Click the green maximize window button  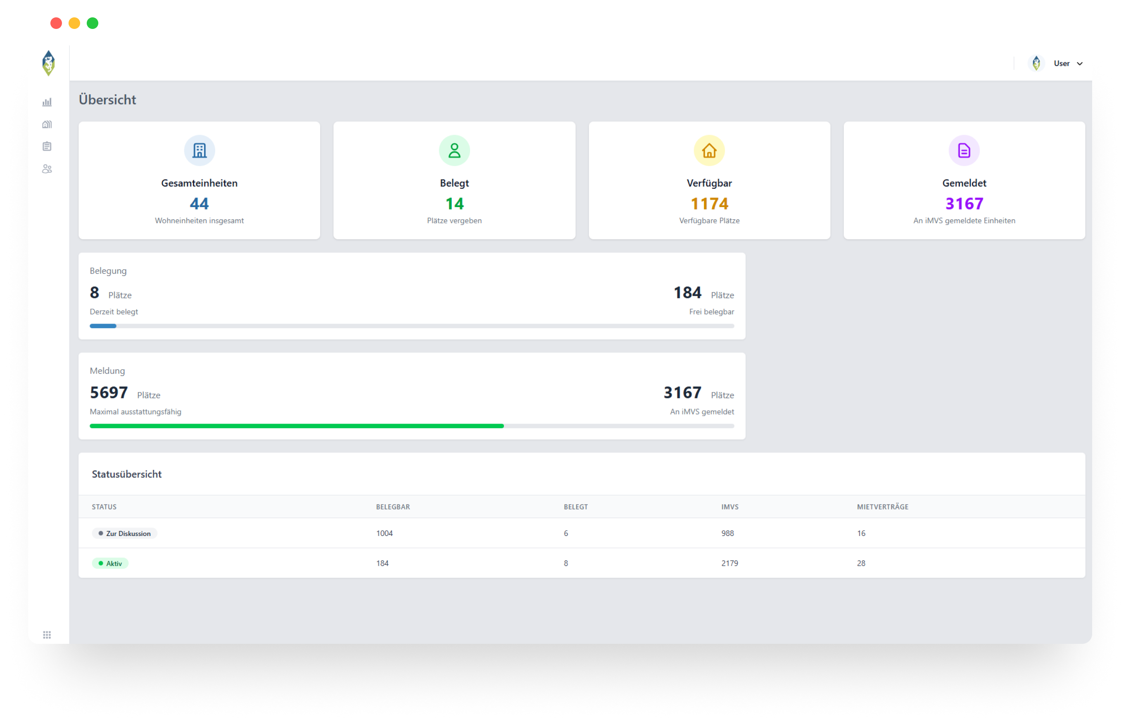pyautogui.click(x=93, y=23)
